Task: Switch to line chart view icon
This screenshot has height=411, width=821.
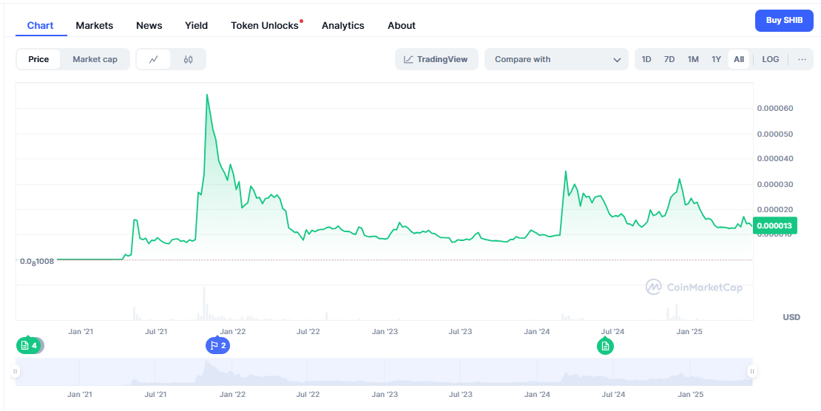Action: click(x=153, y=59)
